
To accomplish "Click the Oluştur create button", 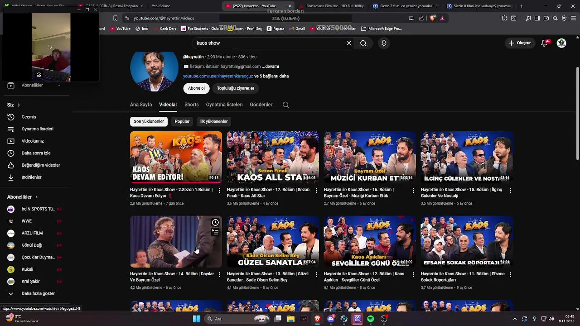I will click(519, 43).
